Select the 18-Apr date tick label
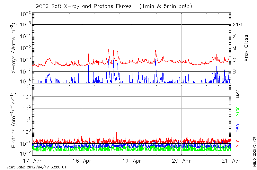The height and width of the screenshot is (170, 257). tap(82, 160)
